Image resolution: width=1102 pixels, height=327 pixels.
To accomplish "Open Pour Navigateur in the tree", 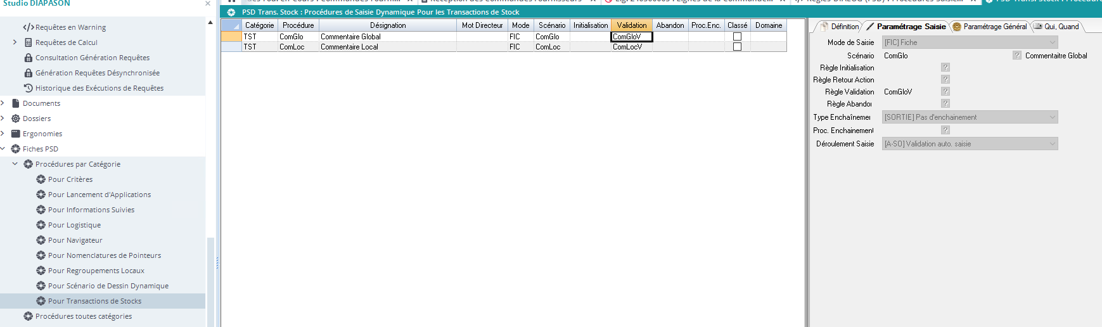I will (75, 240).
